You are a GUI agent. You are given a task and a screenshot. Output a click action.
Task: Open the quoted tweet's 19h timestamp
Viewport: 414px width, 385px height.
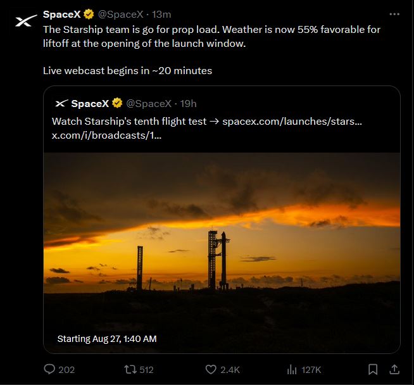(x=188, y=103)
